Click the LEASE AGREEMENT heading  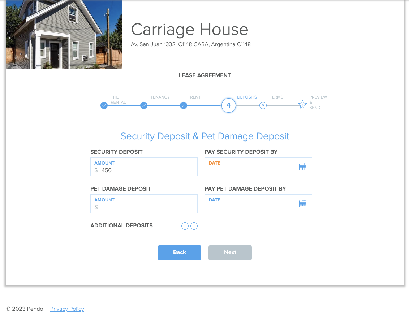[x=205, y=75]
